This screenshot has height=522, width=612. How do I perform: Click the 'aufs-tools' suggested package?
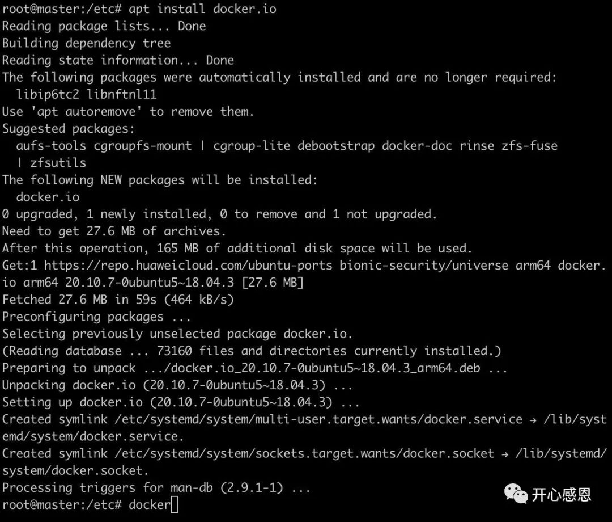click(x=51, y=146)
